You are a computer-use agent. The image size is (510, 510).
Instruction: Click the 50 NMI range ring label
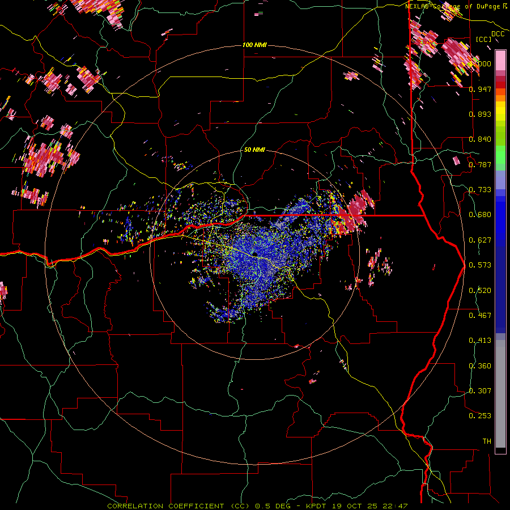pos(254,150)
